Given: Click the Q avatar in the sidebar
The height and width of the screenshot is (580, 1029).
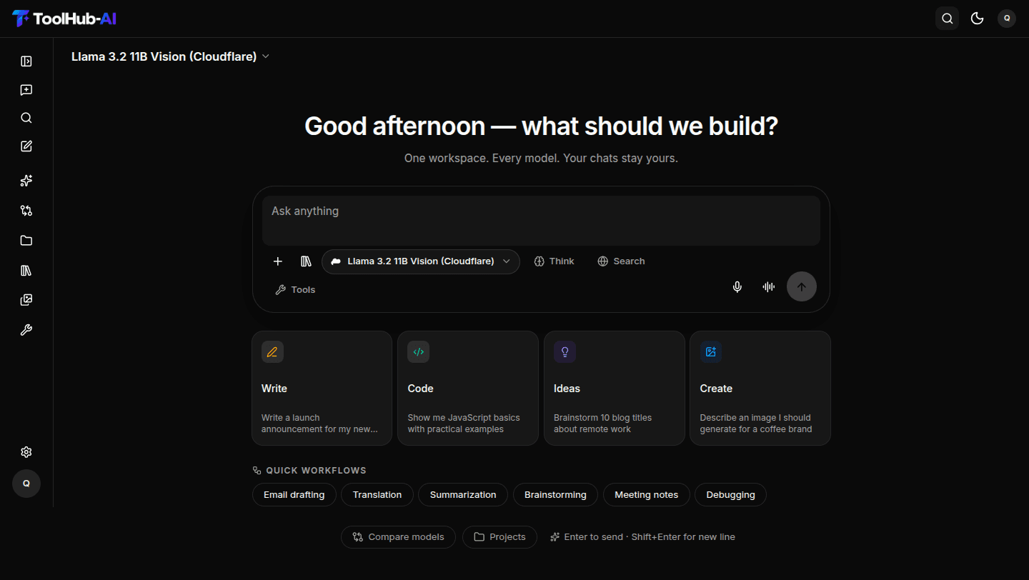Looking at the screenshot, I should coord(26,484).
